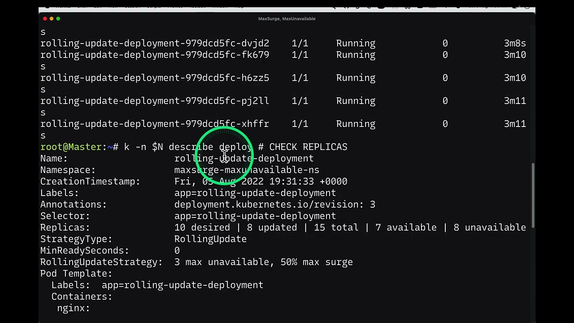Click the root@Master prompt text
The height and width of the screenshot is (323, 574).
pyautogui.click(x=71, y=147)
